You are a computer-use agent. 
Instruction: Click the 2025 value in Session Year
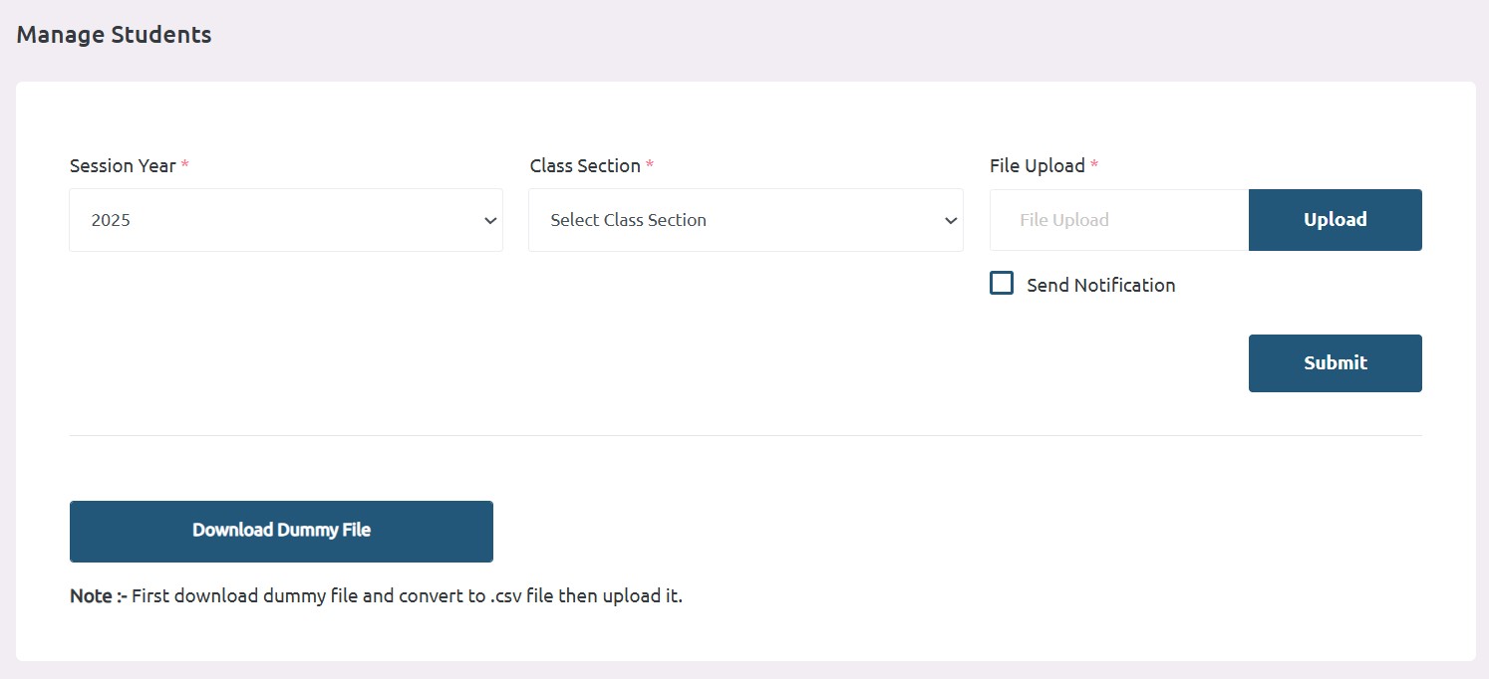[x=111, y=221]
